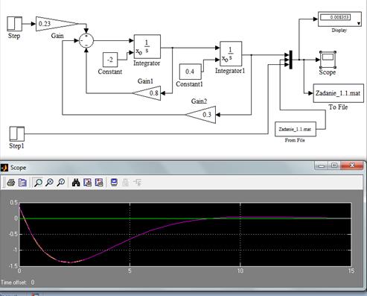Minimize the Scope window

(322, 166)
